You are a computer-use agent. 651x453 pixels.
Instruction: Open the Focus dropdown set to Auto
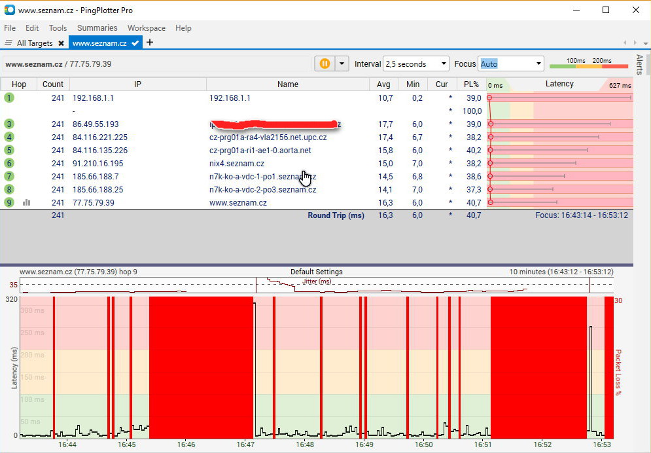pos(538,63)
